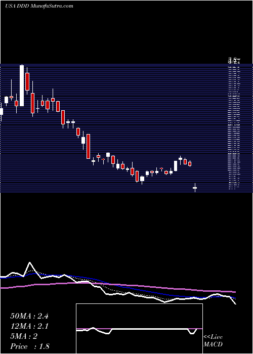
Task: Select the tallest white candlestick at the peak
Action: point(22,85)
